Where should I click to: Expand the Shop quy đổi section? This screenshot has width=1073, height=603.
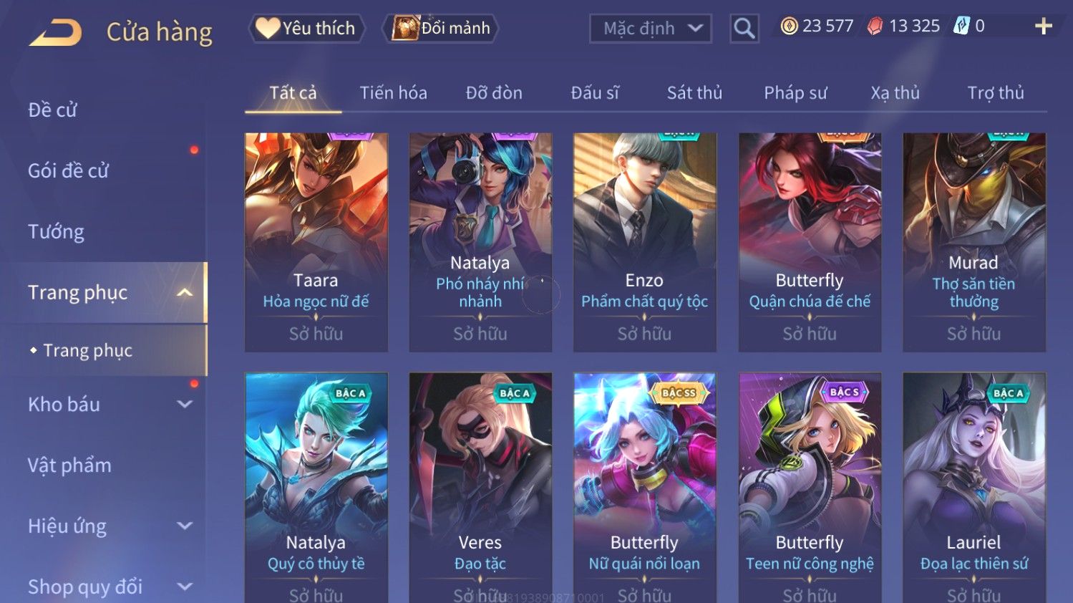click(185, 587)
